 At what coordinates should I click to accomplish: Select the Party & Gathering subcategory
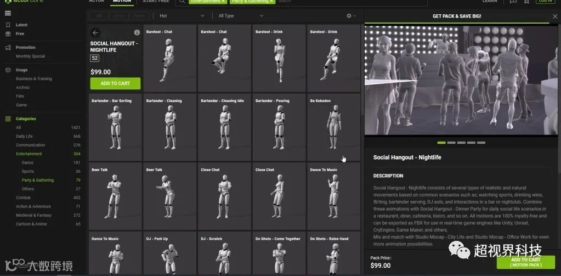[x=38, y=180]
